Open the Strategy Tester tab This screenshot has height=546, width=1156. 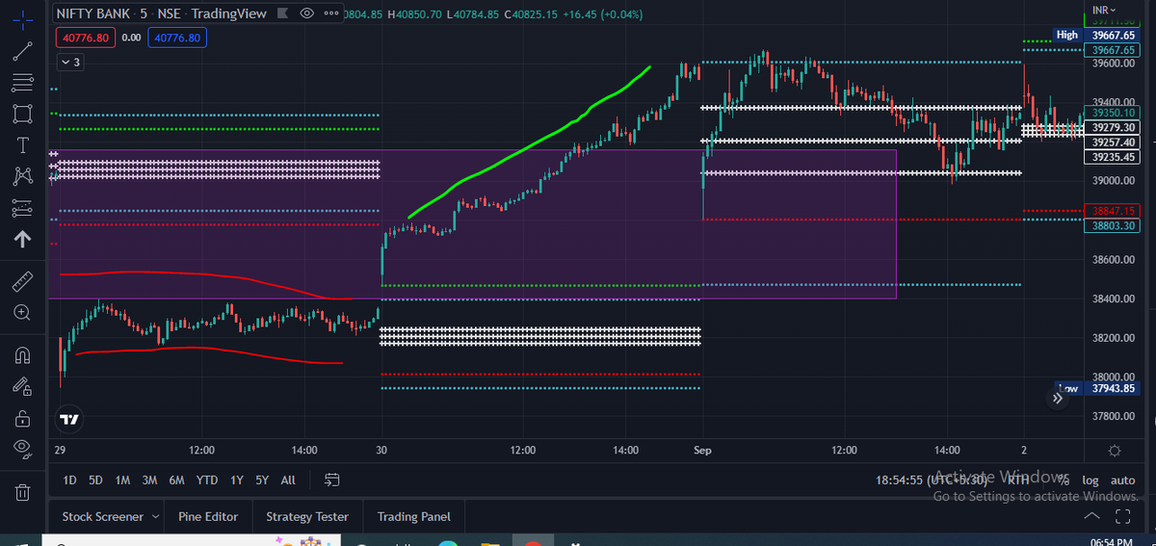pos(307,516)
